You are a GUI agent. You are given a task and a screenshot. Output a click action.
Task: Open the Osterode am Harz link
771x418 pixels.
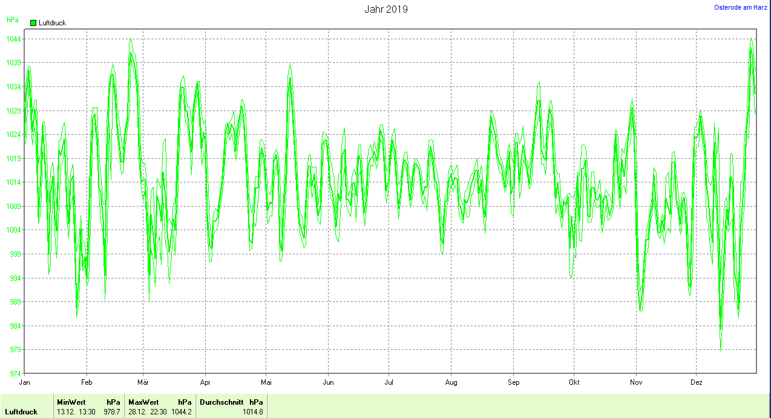tap(740, 7)
